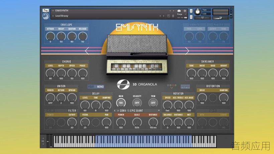Image resolution: width=274 pixels, height=154 pixels.
Task: Enable the PHASER section
Action: point(218,25)
